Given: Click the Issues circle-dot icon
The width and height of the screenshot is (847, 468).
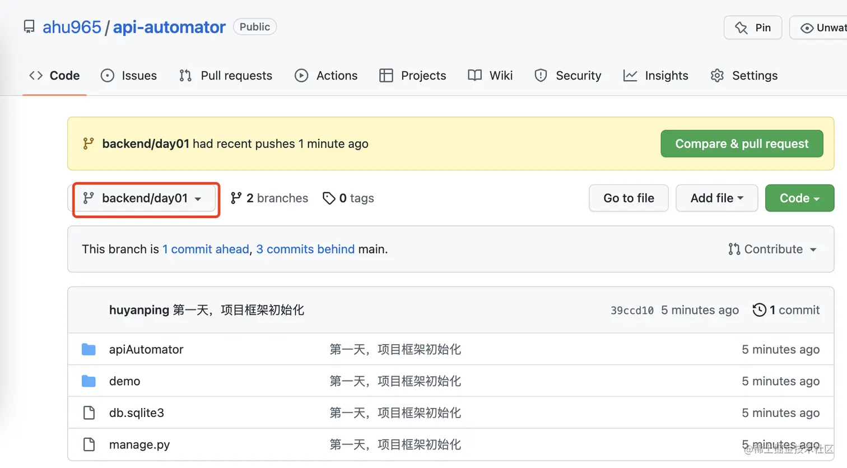Looking at the screenshot, I should click(x=108, y=76).
